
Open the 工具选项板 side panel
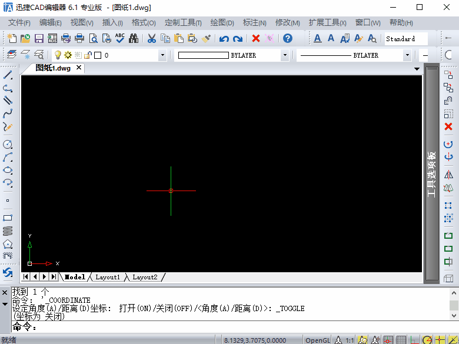432,174
